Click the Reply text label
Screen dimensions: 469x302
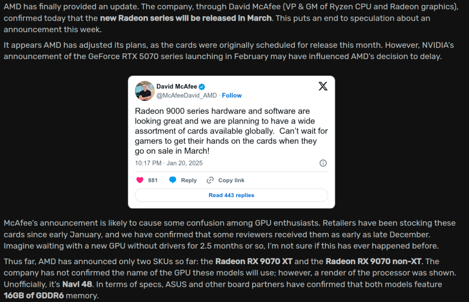pyautogui.click(x=189, y=180)
